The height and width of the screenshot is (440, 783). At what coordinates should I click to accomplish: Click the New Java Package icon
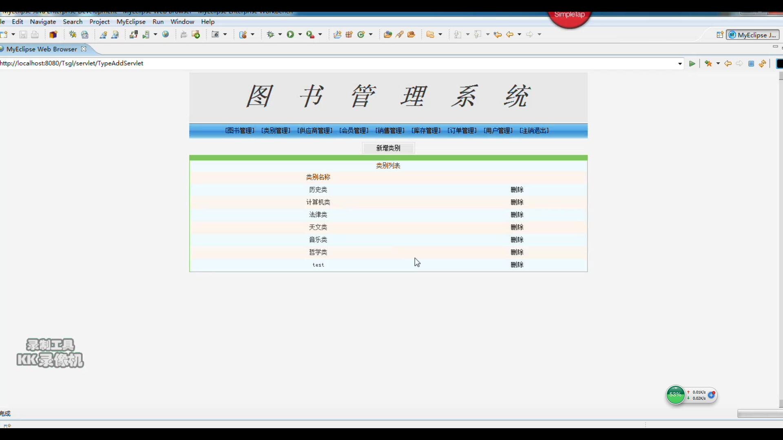point(349,35)
